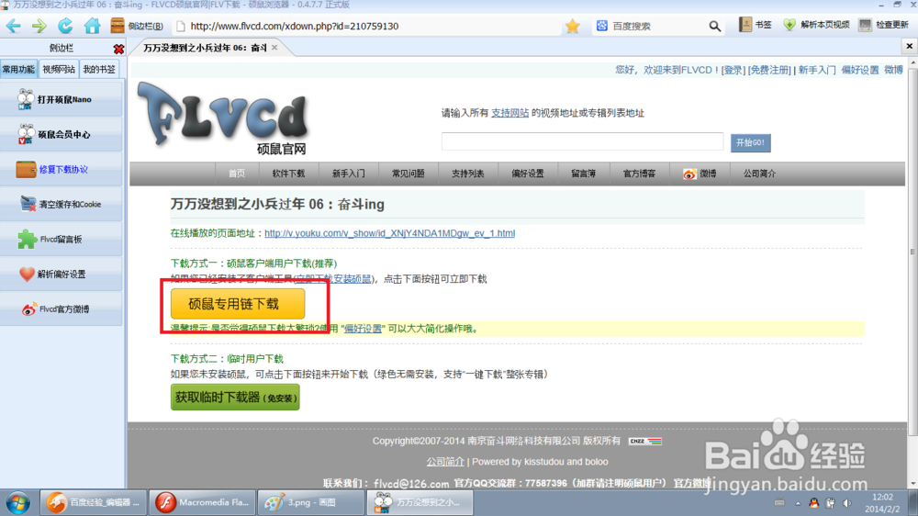Screen dimensions: 918x516
Task: Open 硕鼠会员中心 in sidebar
Action: (62, 134)
